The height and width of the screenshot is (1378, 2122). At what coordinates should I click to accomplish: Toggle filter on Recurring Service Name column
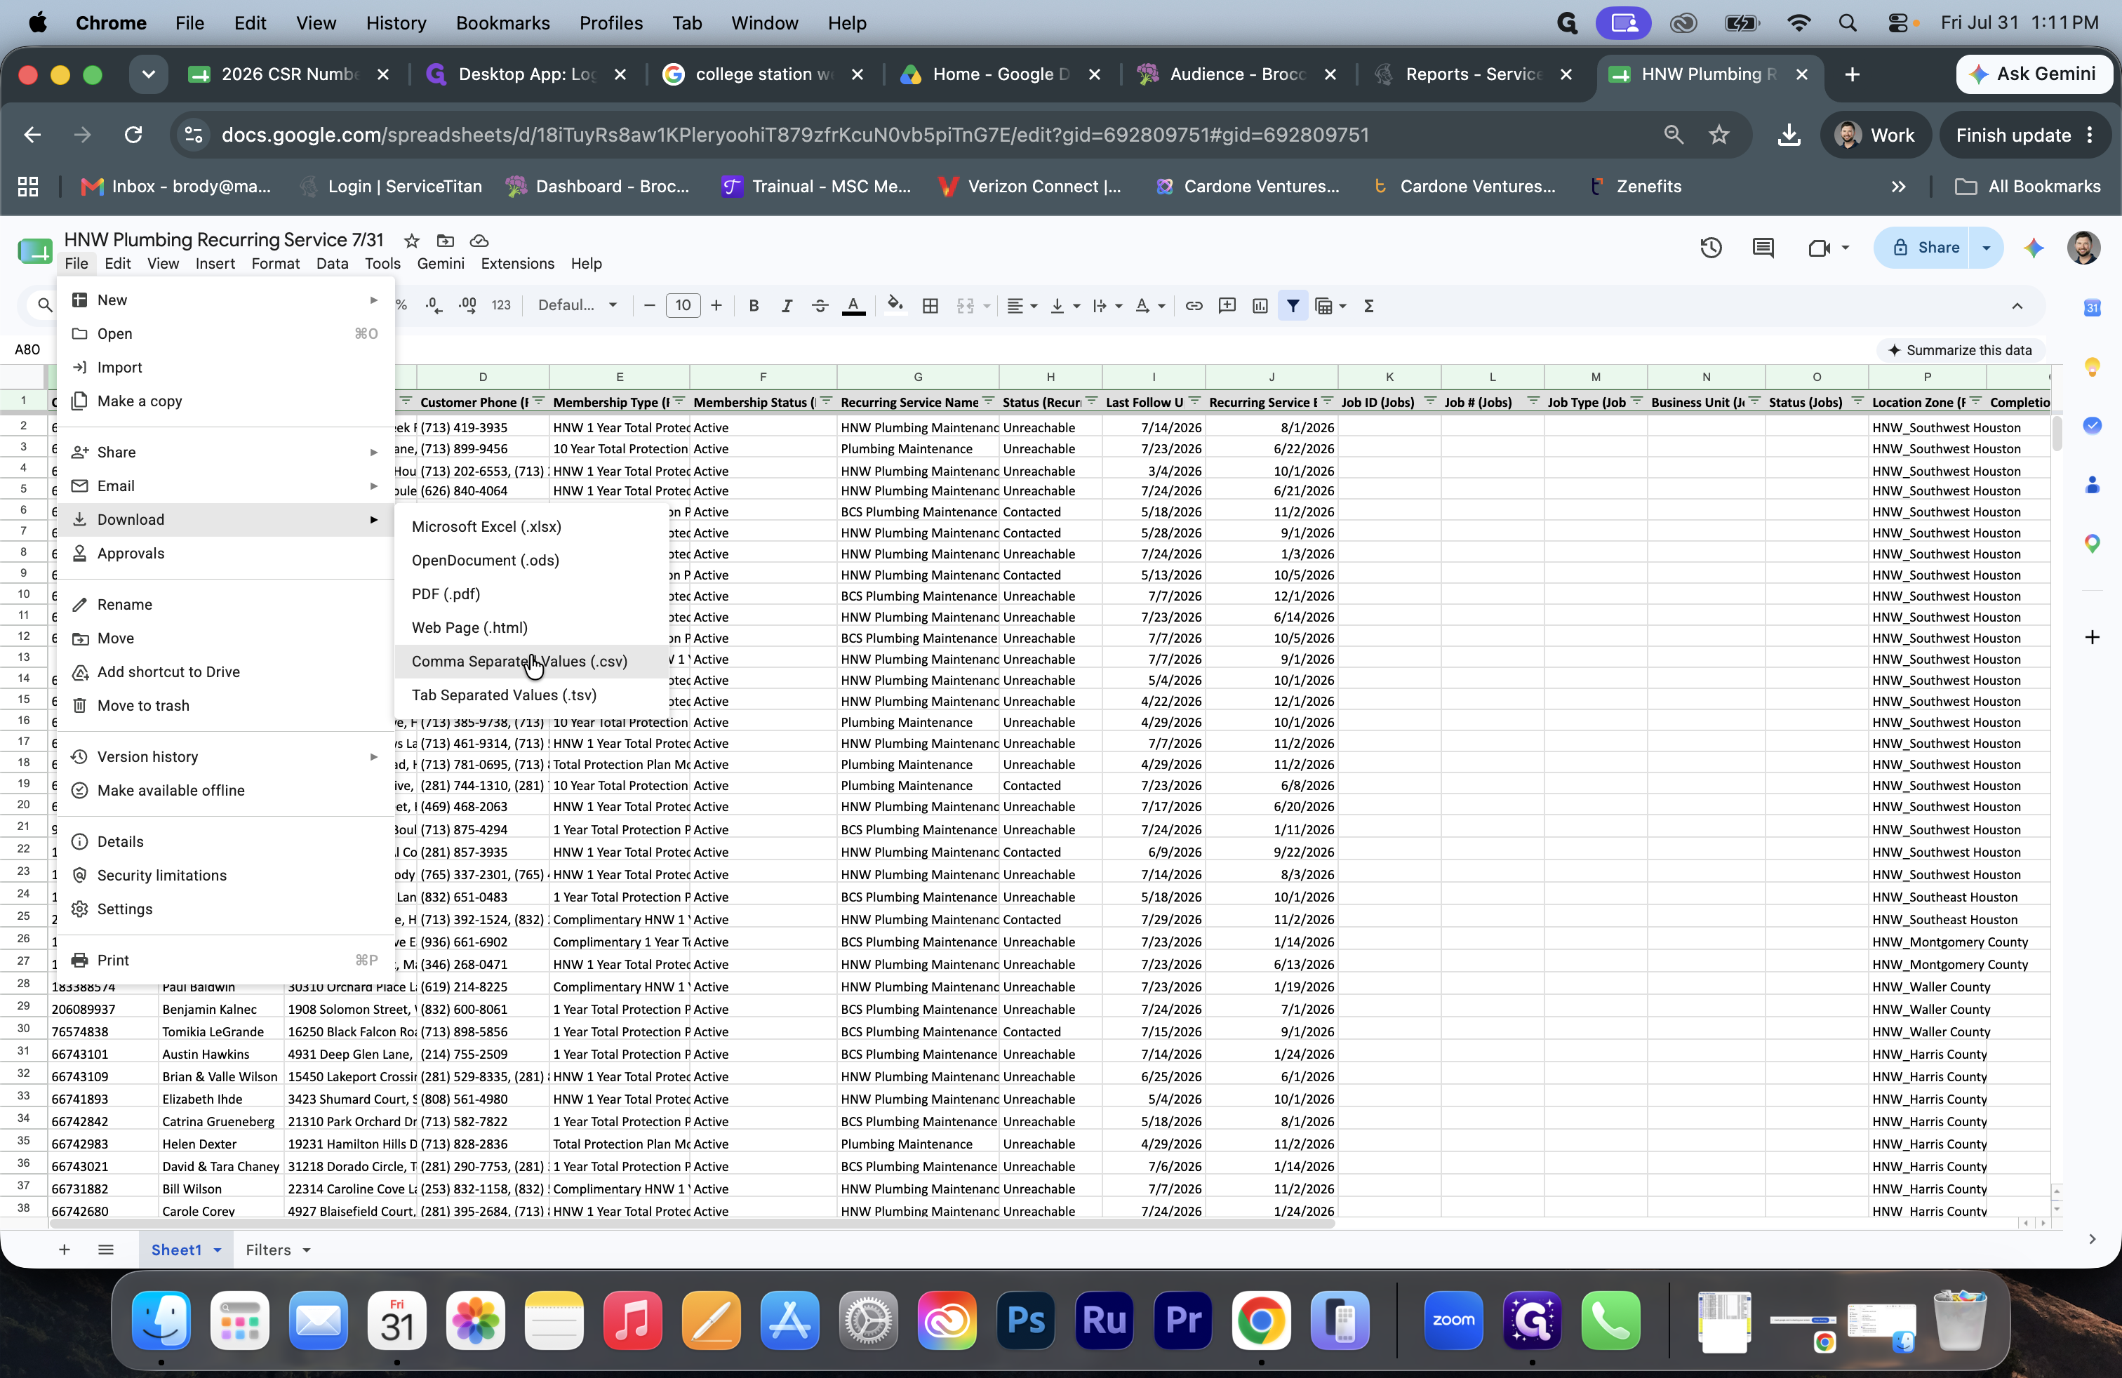tap(988, 401)
